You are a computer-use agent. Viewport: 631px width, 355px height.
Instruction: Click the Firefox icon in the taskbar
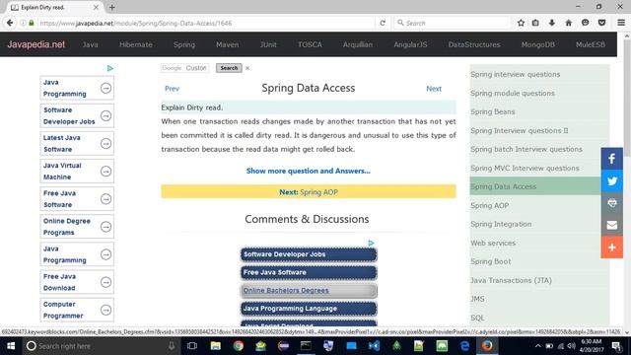point(487,346)
